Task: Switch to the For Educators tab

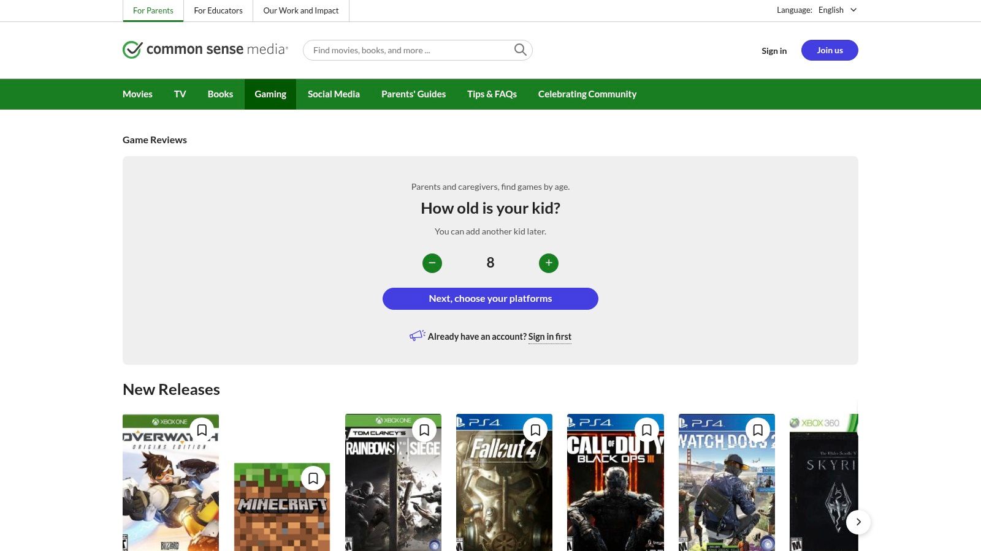Action: click(218, 10)
